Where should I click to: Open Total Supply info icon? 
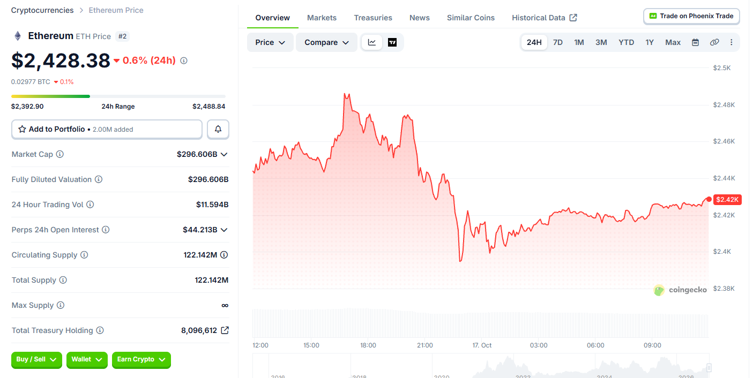point(63,280)
